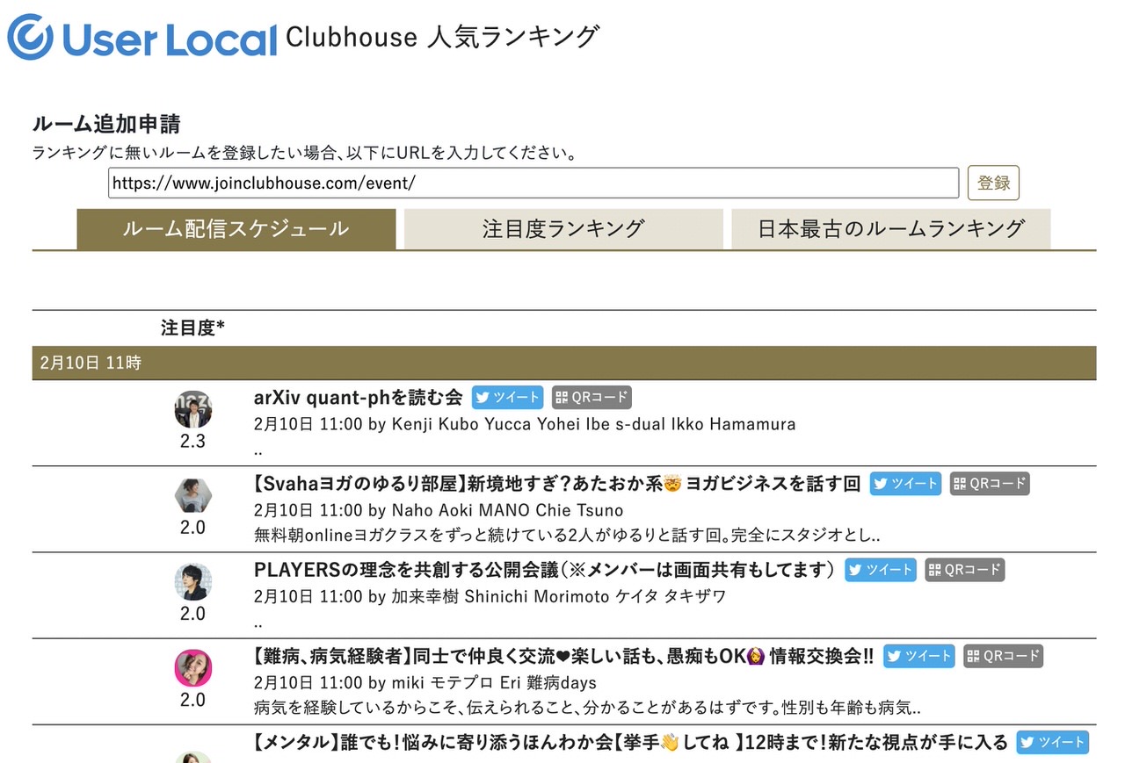Screen dimensions: 1125x763
Task: Open avatar of arXiv quant-ph room
Action: 192,409
